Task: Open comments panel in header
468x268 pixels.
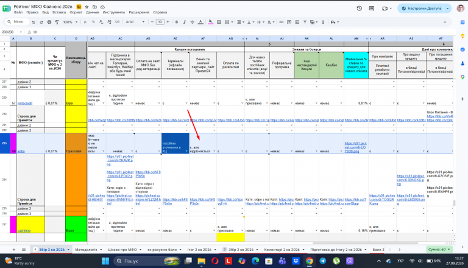Action: click(x=372, y=9)
